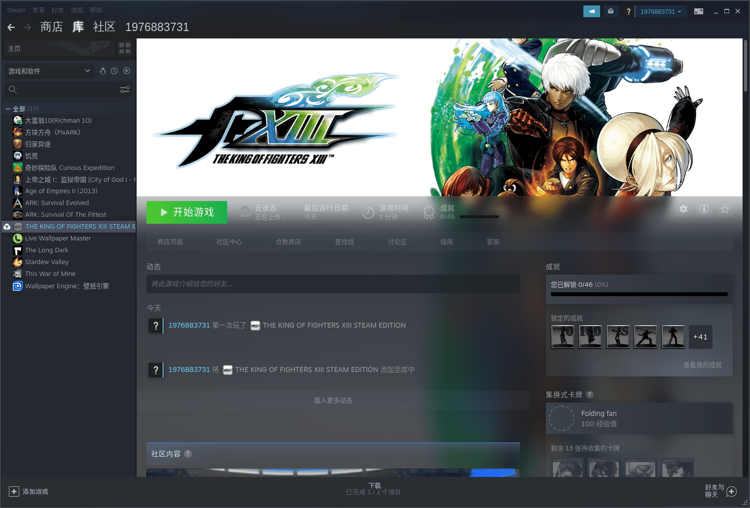750x508 pixels.
Task: Select This War of Mine in library
Action: 50,273
